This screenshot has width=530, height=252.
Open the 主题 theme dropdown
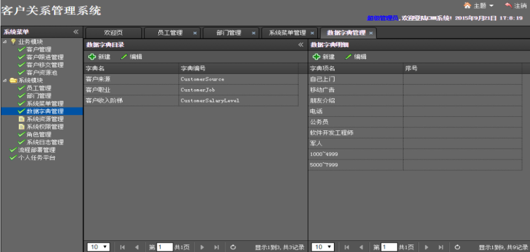(x=479, y=5)
